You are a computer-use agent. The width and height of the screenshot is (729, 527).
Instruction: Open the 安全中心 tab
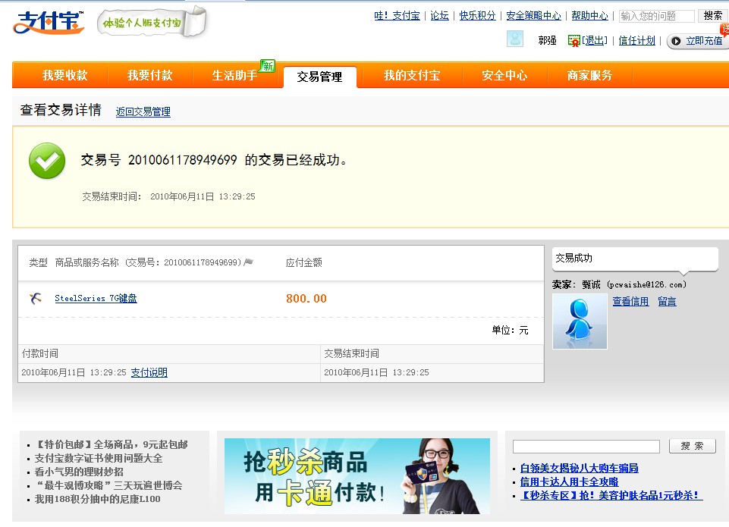504,75
